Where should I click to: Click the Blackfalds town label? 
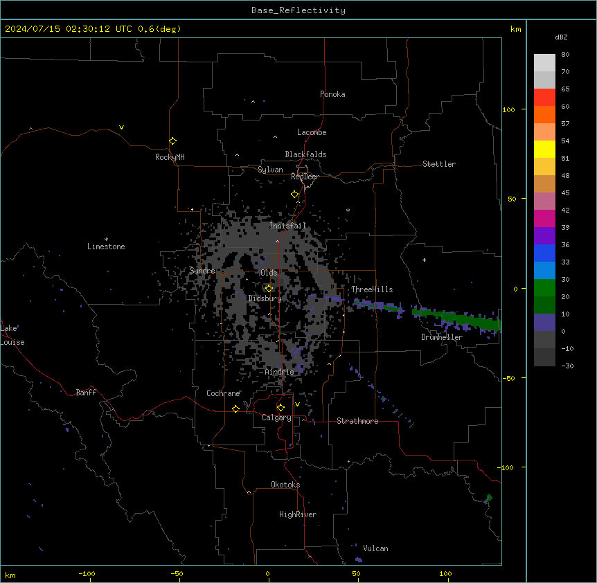[305, 154]
